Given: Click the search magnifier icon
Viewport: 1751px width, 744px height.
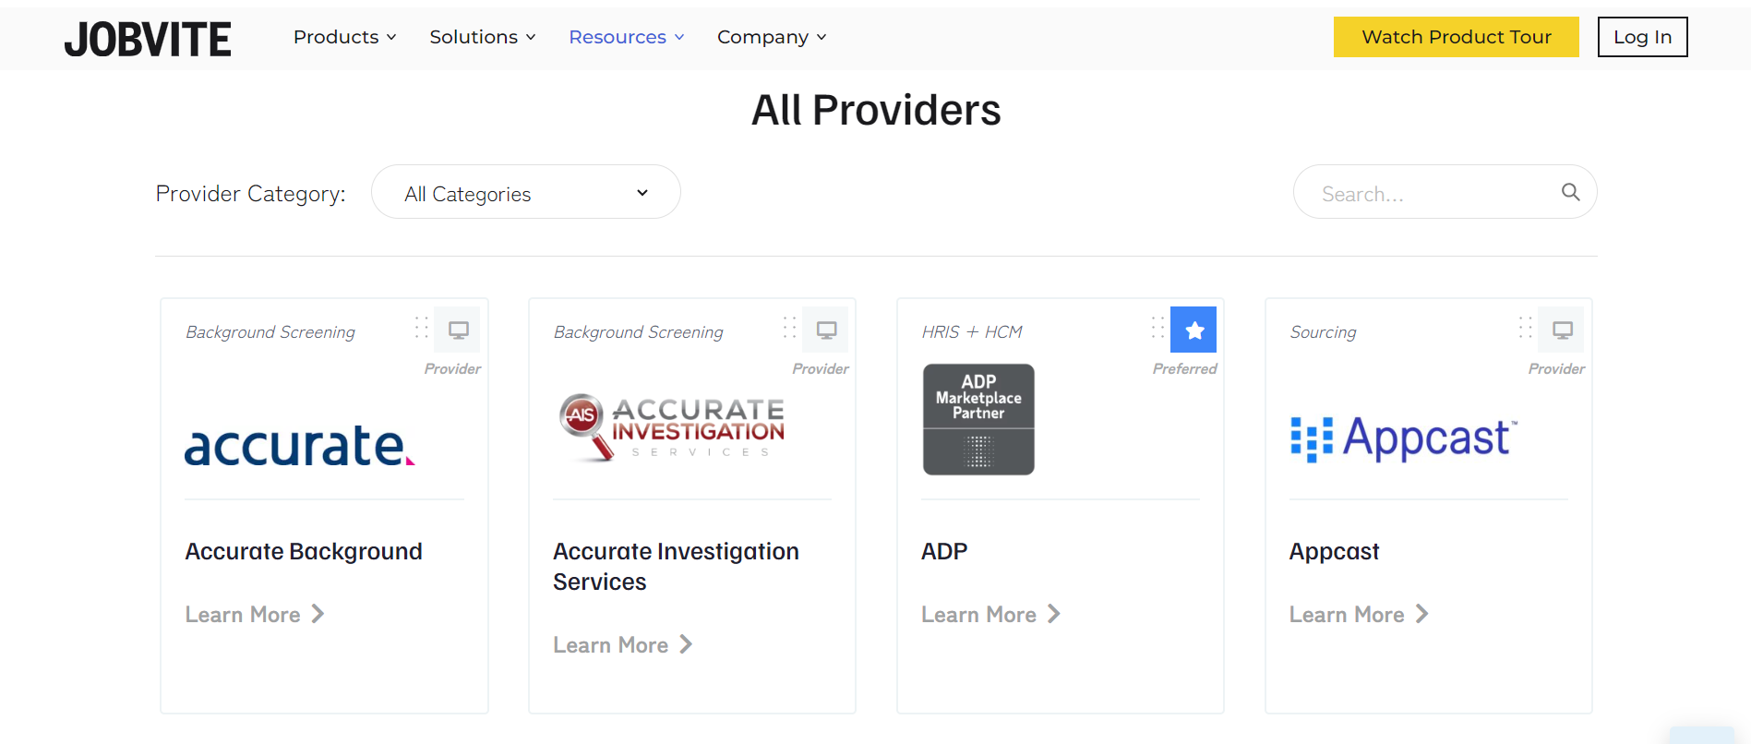Looking at the screenshot, I should 1570,192.
